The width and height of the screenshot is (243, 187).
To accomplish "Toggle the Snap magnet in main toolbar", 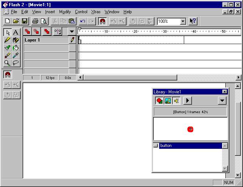I will click(102, 21).
